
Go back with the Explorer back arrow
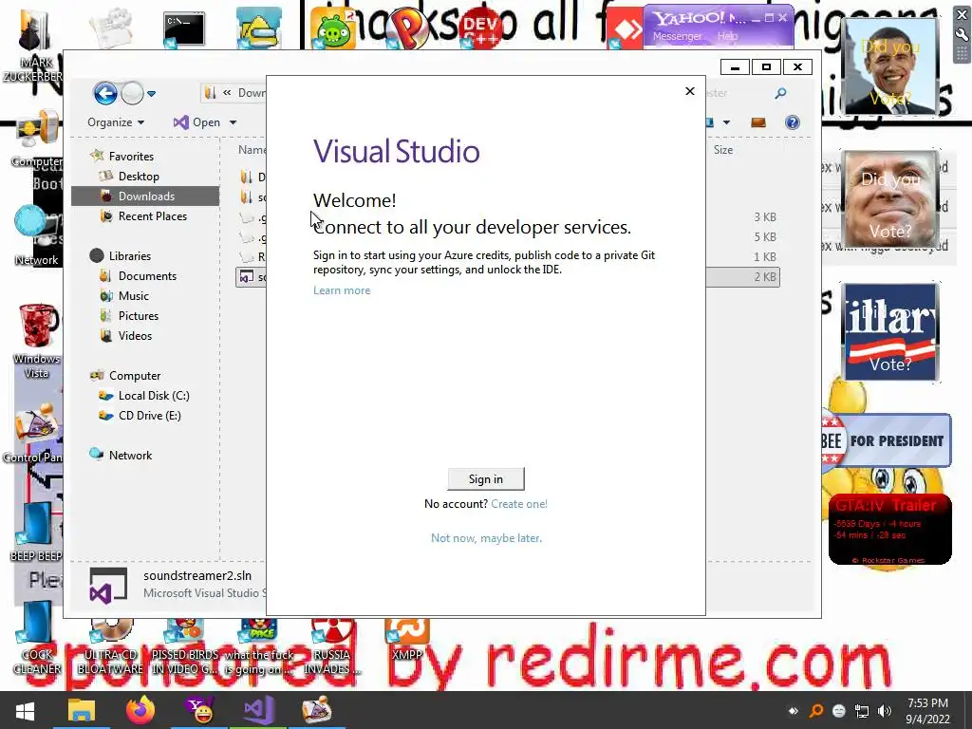(105, 94)
